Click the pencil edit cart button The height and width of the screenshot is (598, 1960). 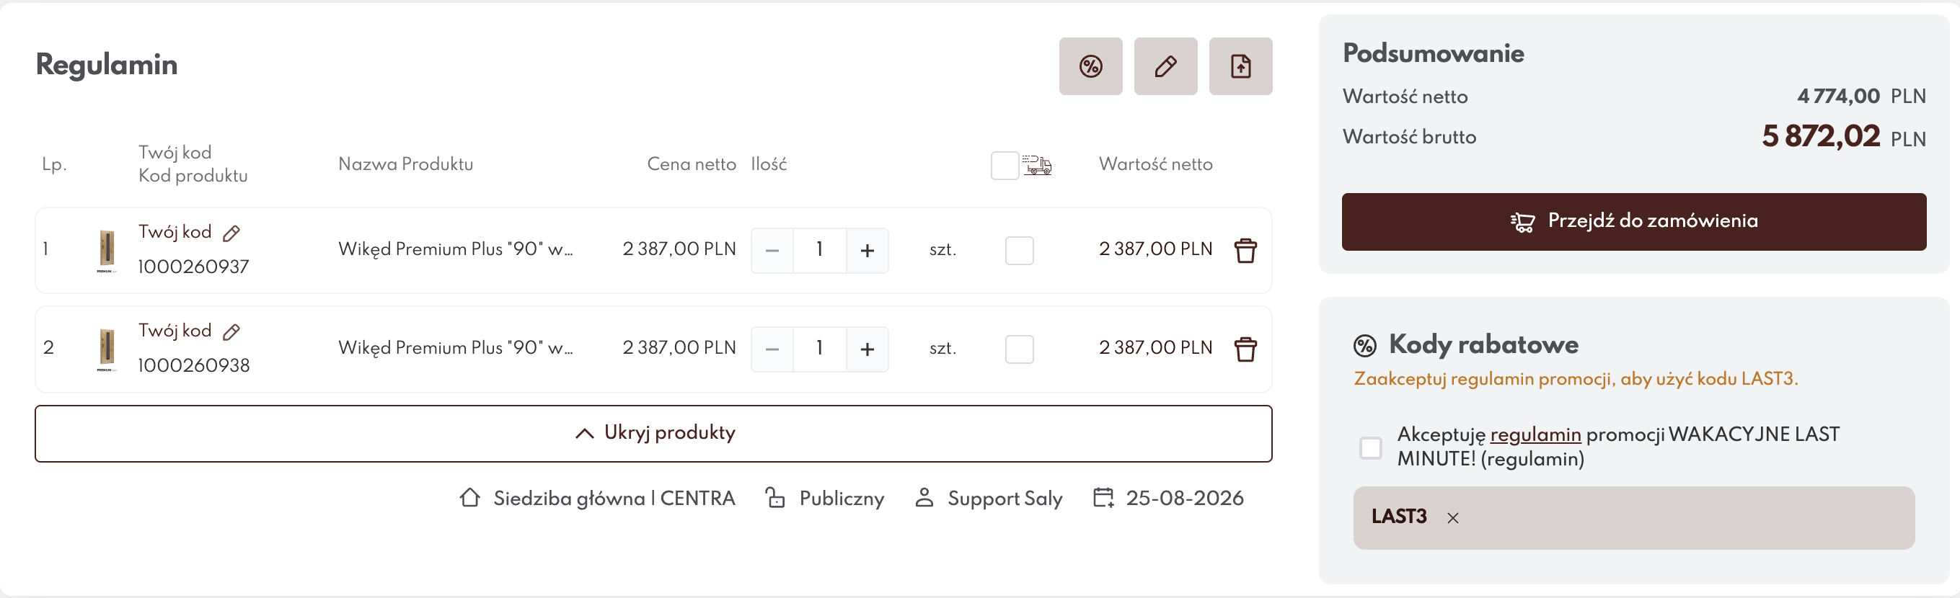(x=1165, y=66)
